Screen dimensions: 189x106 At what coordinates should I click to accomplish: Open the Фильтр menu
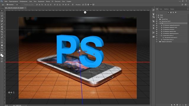(x=48, y=1)
